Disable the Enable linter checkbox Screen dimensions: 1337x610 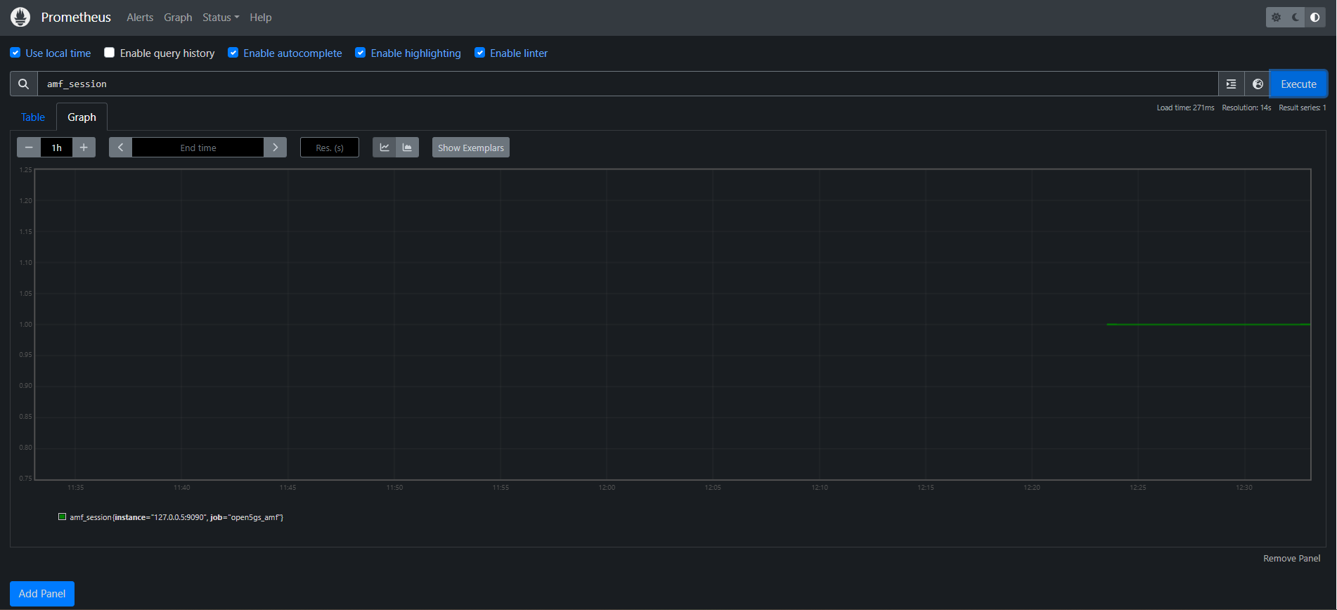(479, 53)
